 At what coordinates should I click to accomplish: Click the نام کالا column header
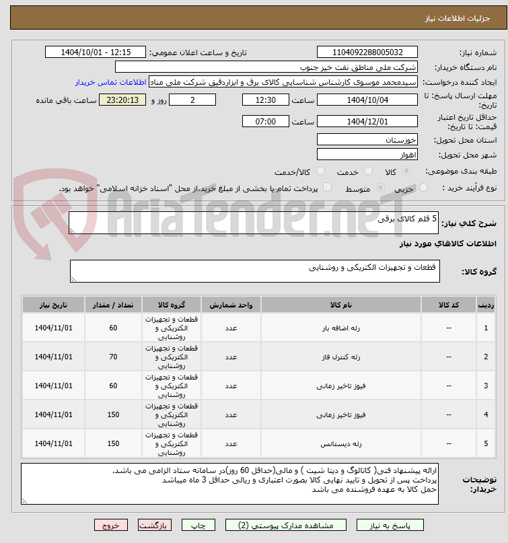341,305
